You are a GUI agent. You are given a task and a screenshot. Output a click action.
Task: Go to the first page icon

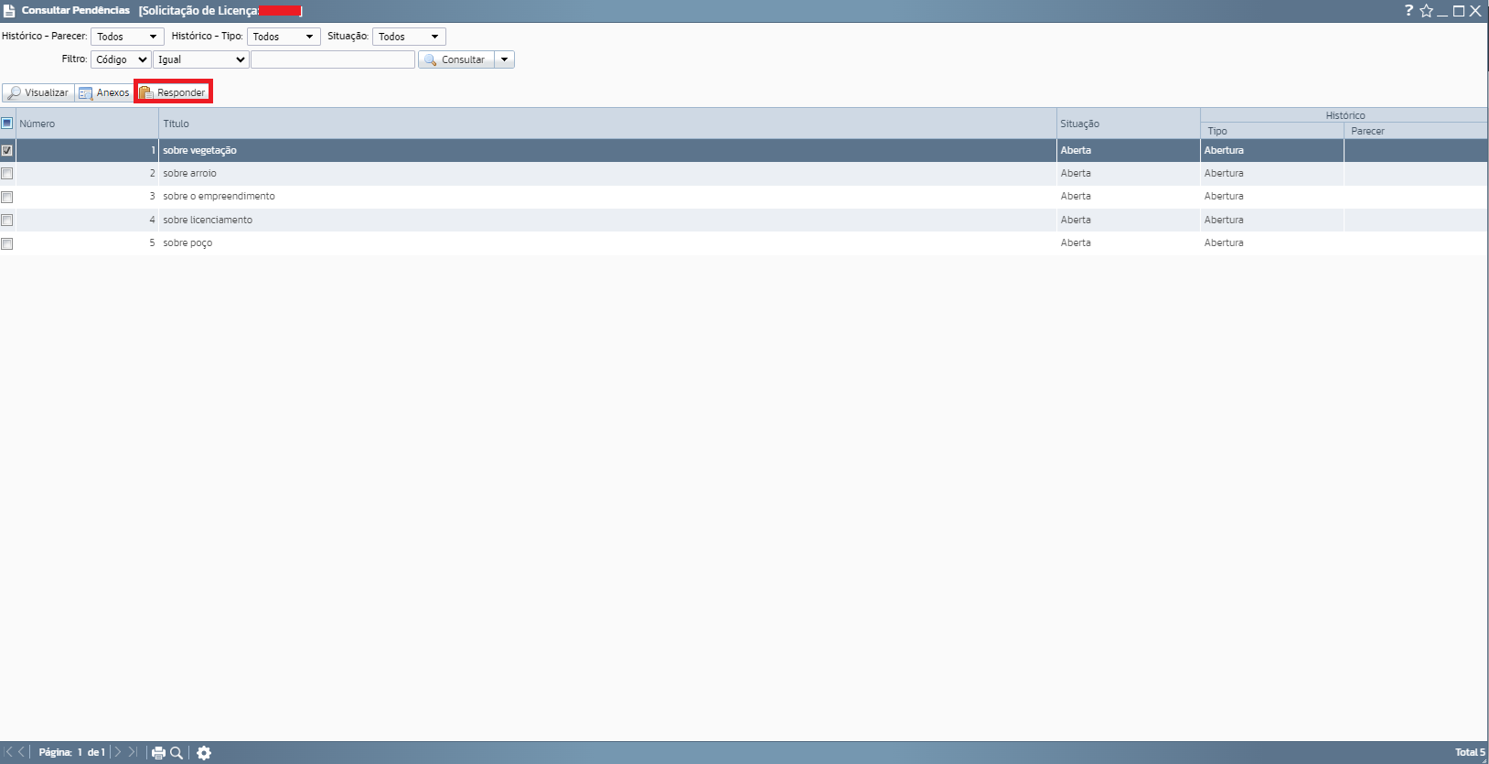8,752
